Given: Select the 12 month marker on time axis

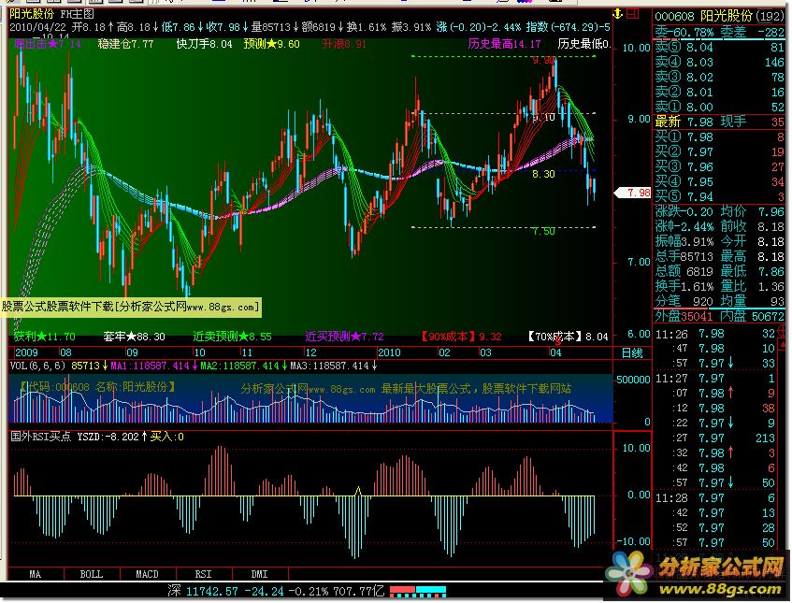Looking at the screenshot, I should click(x=310, y=352).
